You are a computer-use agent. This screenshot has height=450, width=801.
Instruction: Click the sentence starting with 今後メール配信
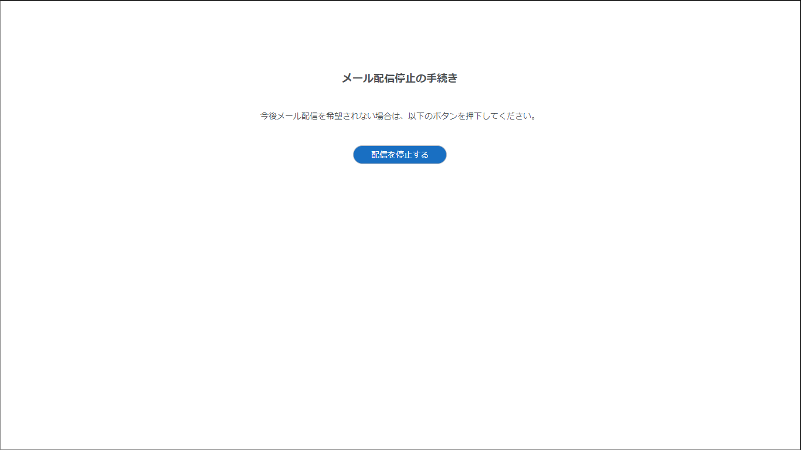399,116
